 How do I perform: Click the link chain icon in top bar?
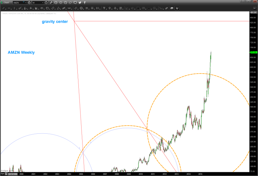pyautogui.click(x=70, y=3)
